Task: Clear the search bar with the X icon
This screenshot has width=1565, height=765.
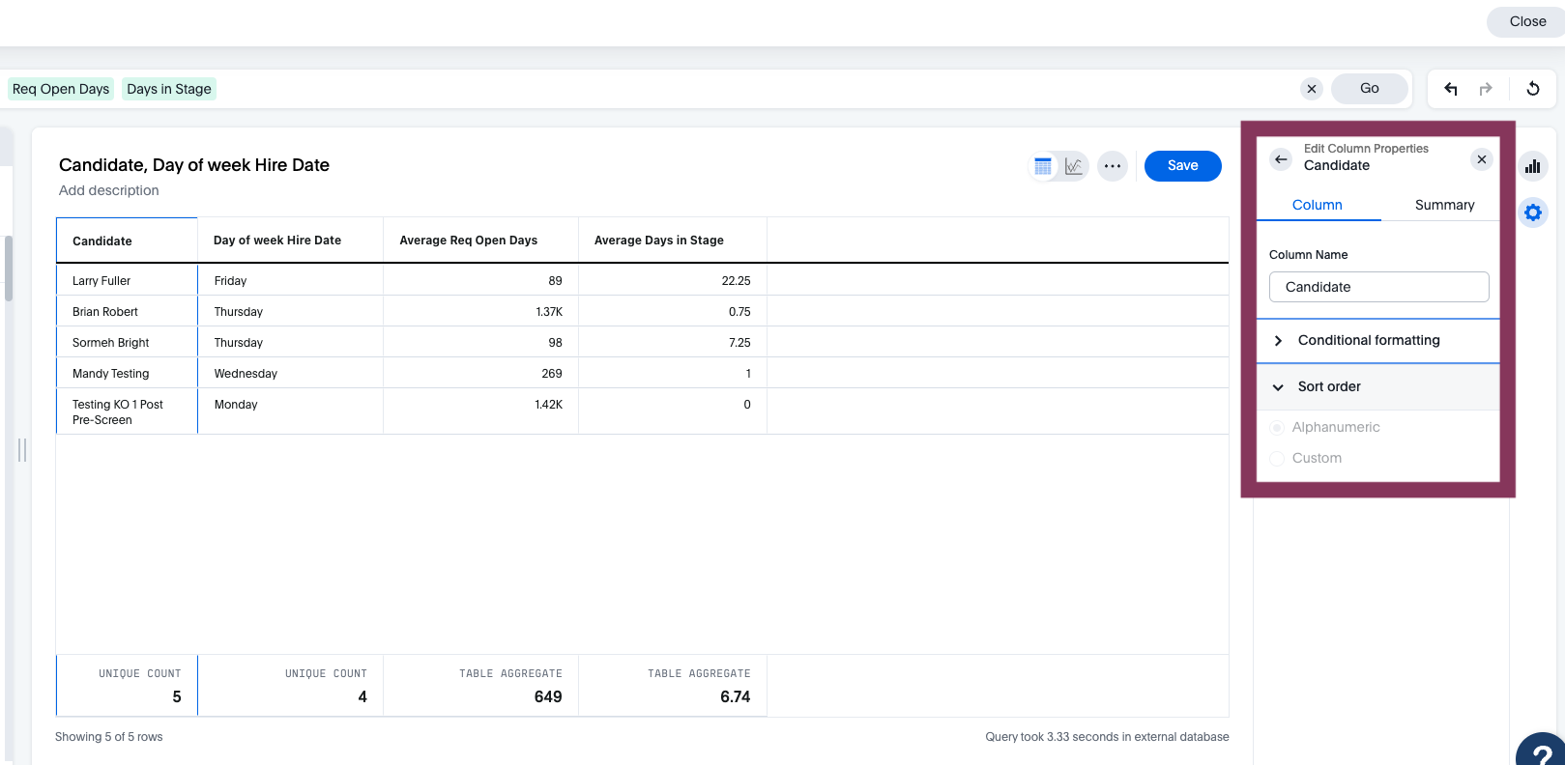Action: (x=1312, y=89)
